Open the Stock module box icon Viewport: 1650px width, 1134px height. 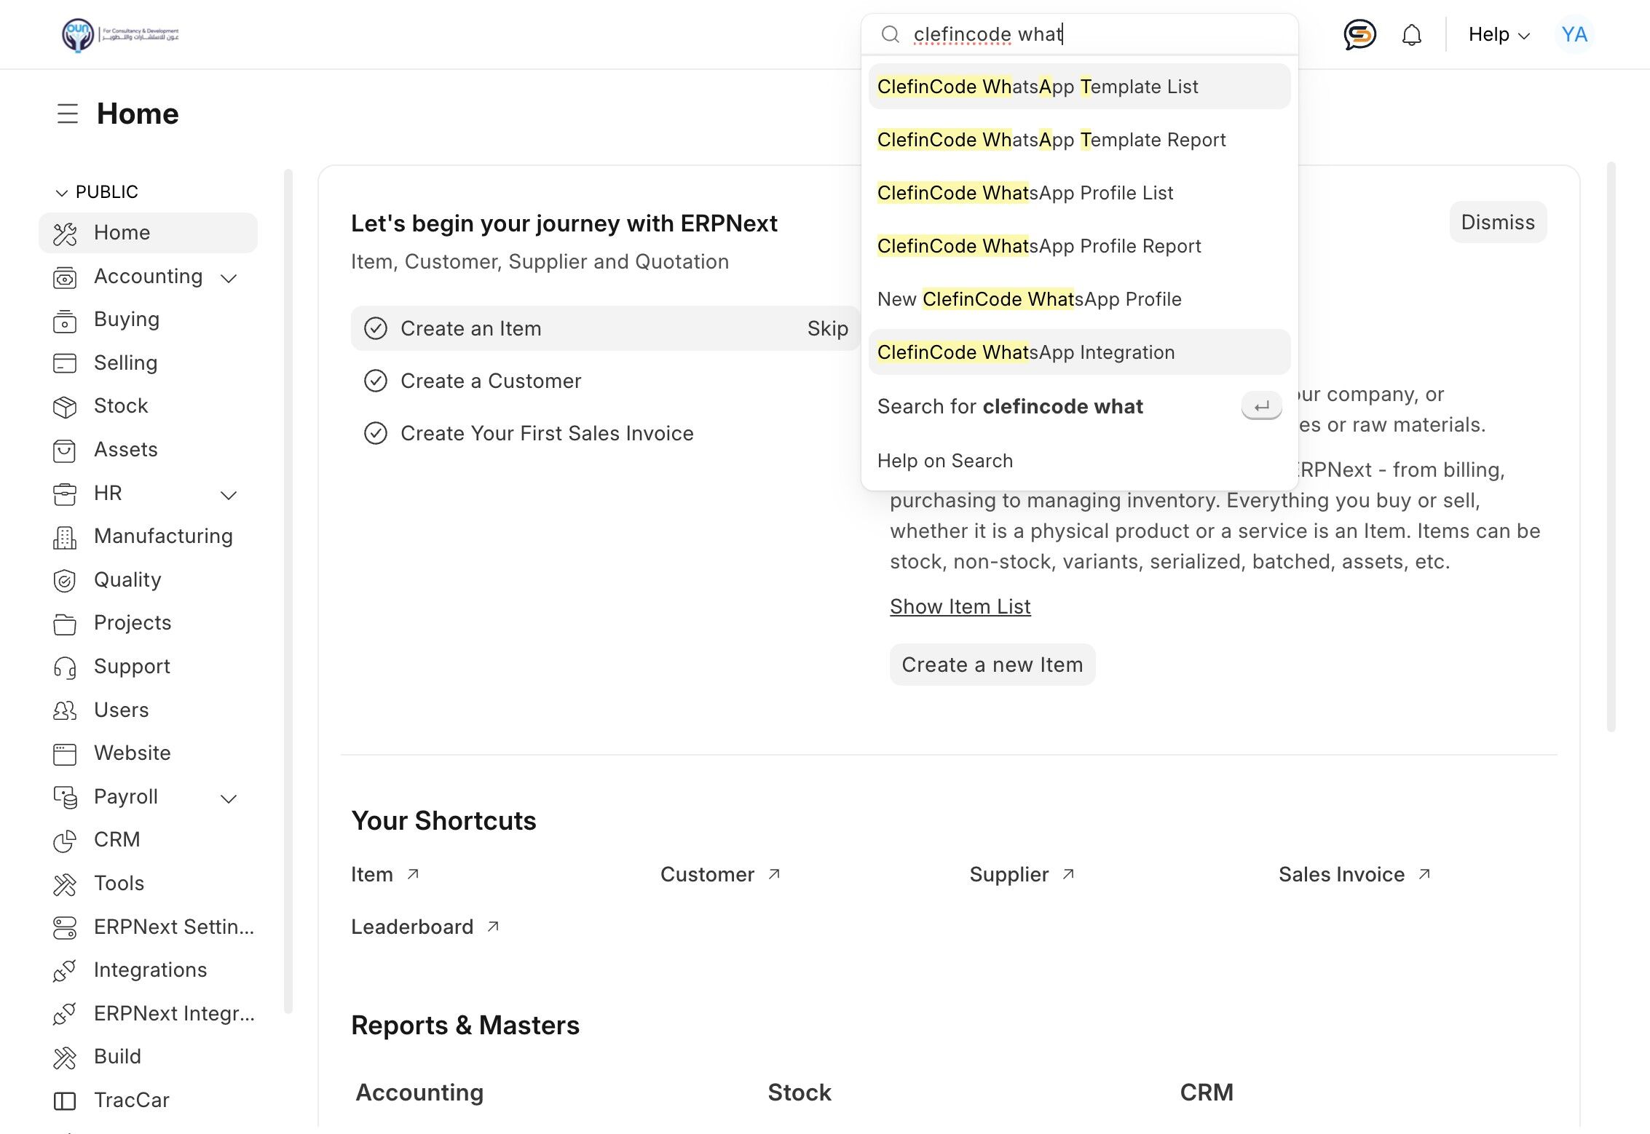pyautogui.click(x=65, y=407)
